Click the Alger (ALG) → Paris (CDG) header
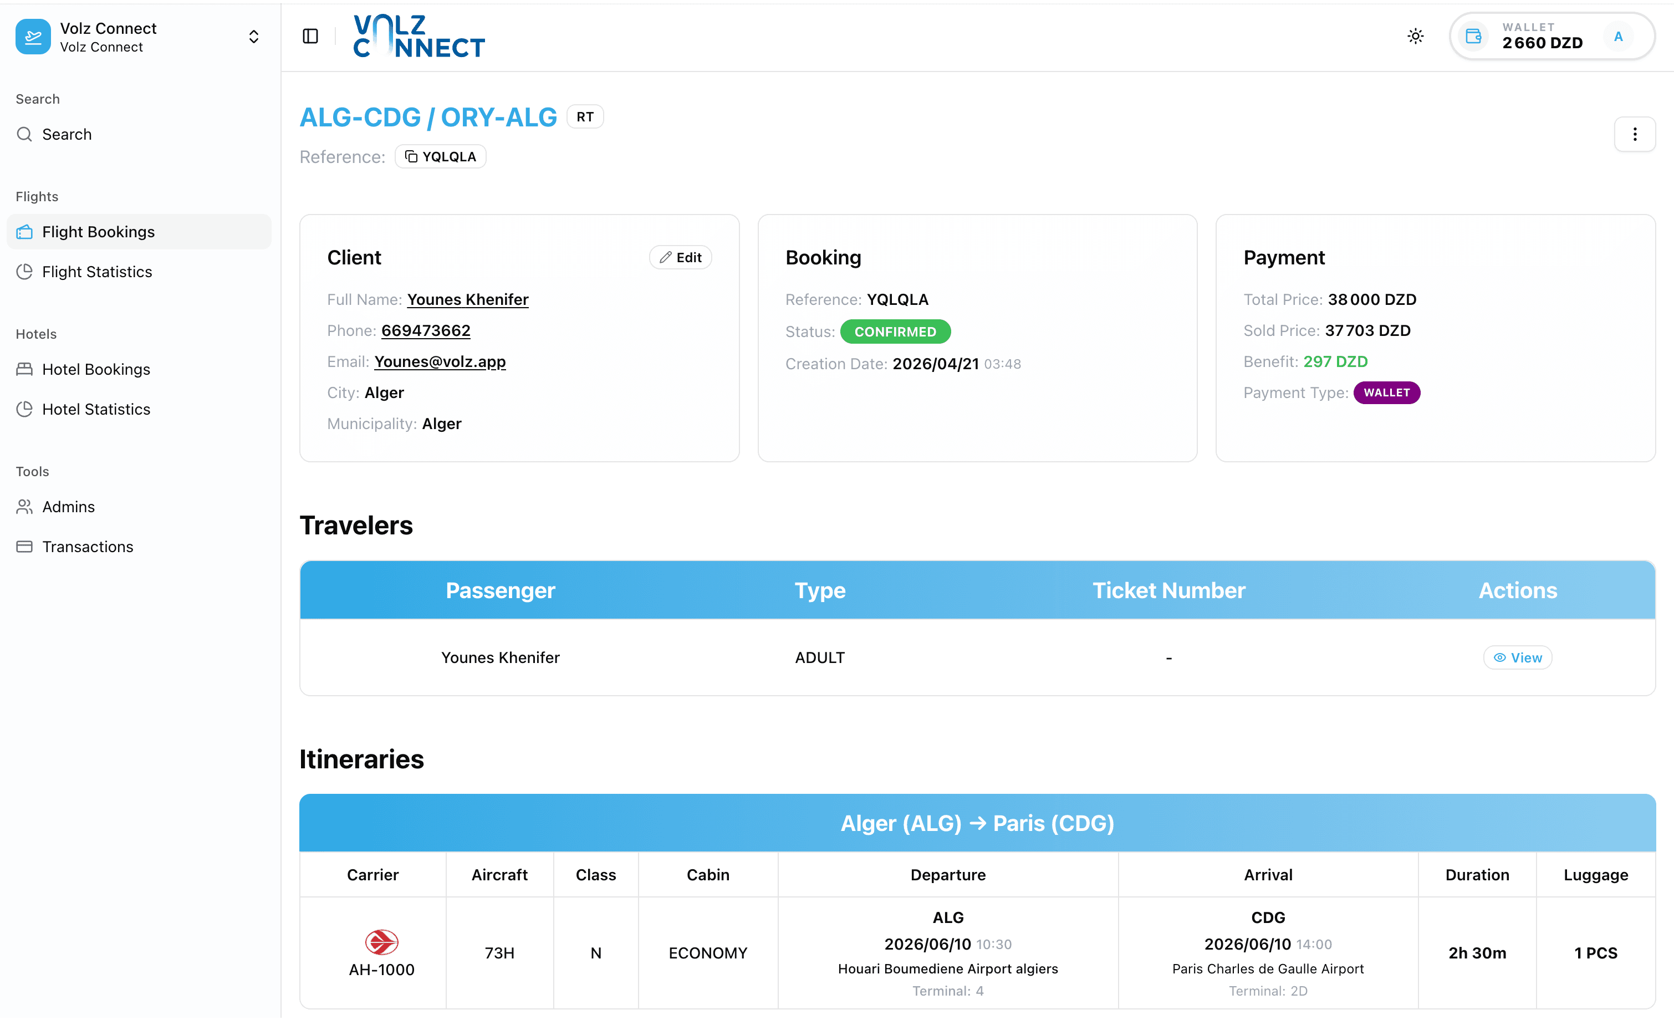Viewport: 1674px width, 1020px height. [977, 823]
